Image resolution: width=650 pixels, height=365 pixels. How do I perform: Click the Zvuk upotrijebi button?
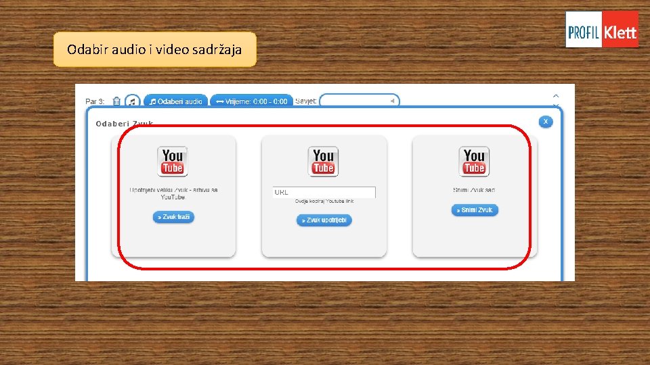tap(324, 220)
